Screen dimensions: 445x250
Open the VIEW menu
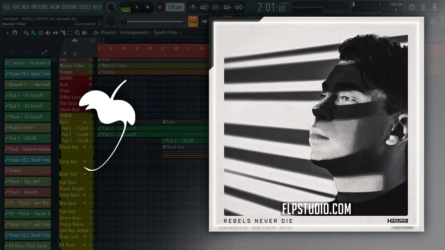pyautogui.click(x=55, y=7)
